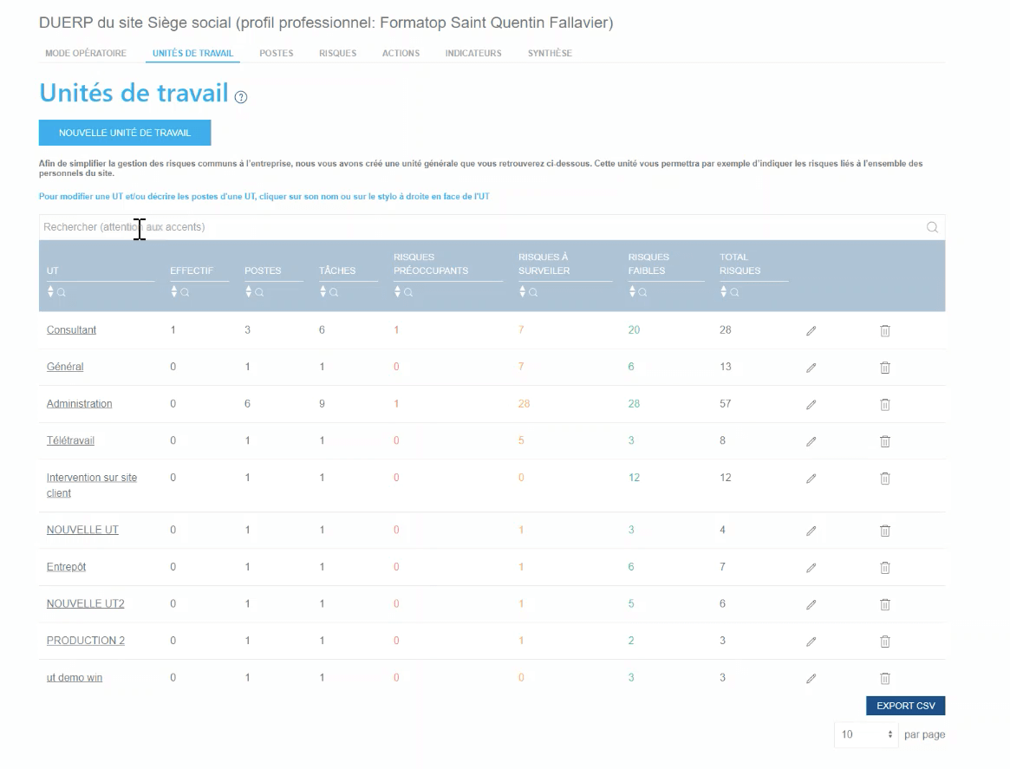This screenshot has height=769, width=1010.
Task: Delete the Consultant unit via trash icon
Action: tap(885, 331)
